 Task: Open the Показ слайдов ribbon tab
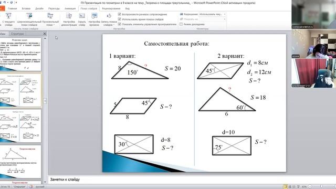tap(89, 8)
